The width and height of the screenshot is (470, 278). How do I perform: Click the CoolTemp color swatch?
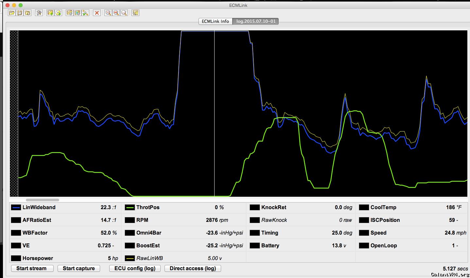364,207
